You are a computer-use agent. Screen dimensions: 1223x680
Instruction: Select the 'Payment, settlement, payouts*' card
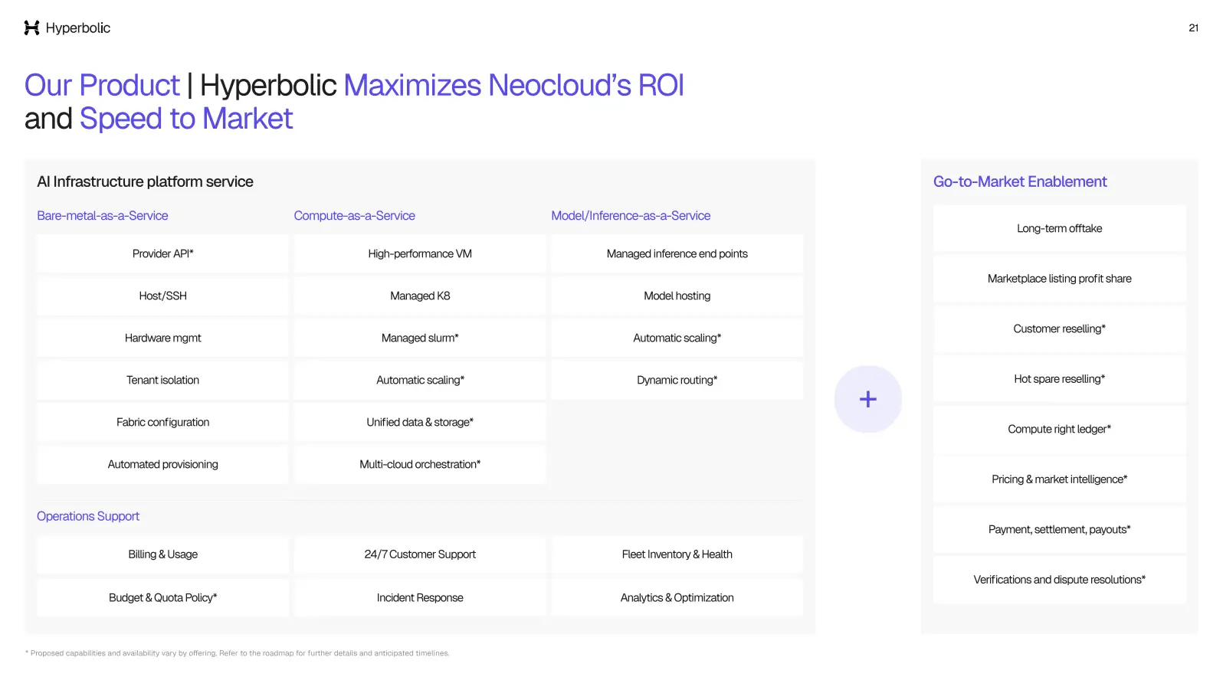1060,529
